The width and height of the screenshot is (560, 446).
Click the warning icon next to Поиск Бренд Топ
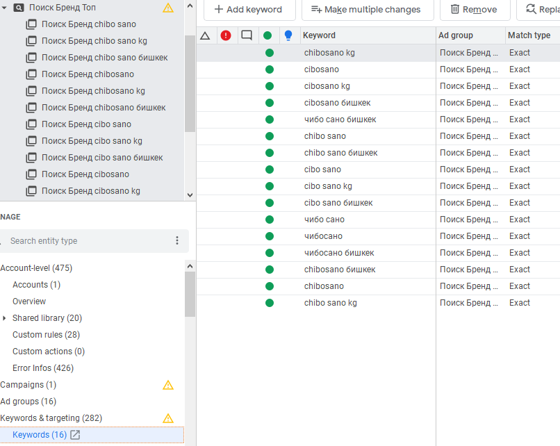(168, 8)
